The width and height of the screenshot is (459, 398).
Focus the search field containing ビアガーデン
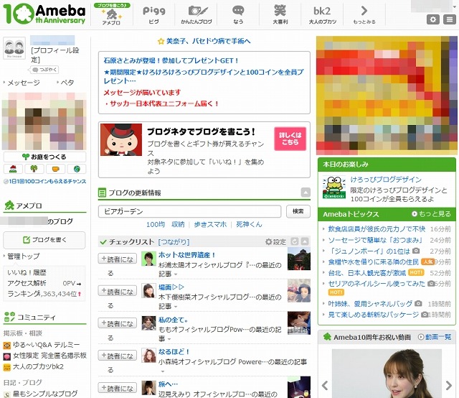(189, 211)
